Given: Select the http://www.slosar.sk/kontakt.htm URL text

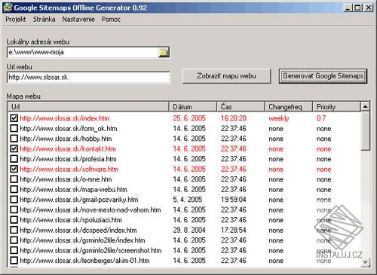Looking at the screenshot, I should tap(68, 148).
